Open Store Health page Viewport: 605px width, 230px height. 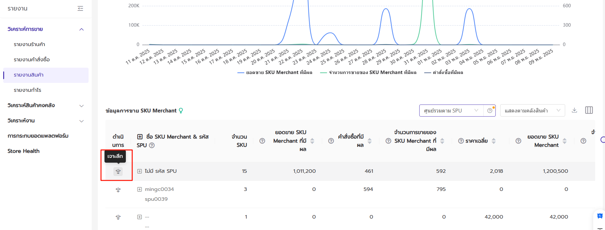point(24,151)
